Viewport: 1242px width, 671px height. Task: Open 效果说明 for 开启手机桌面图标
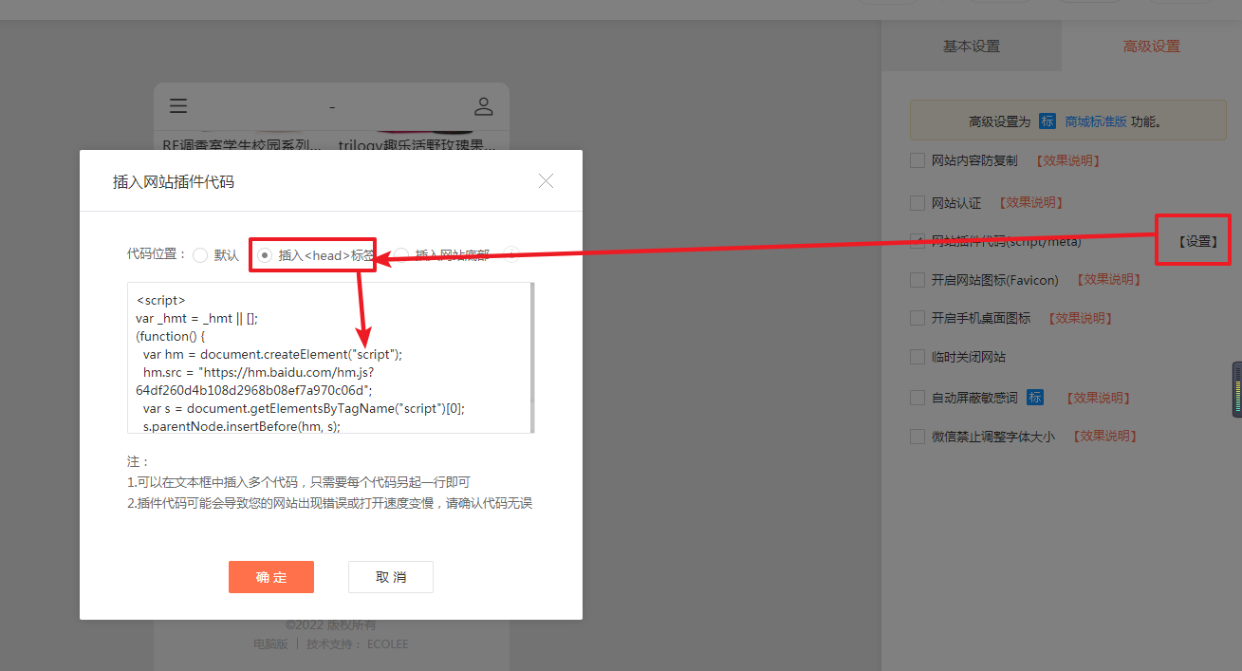[x=1080, y=318]
